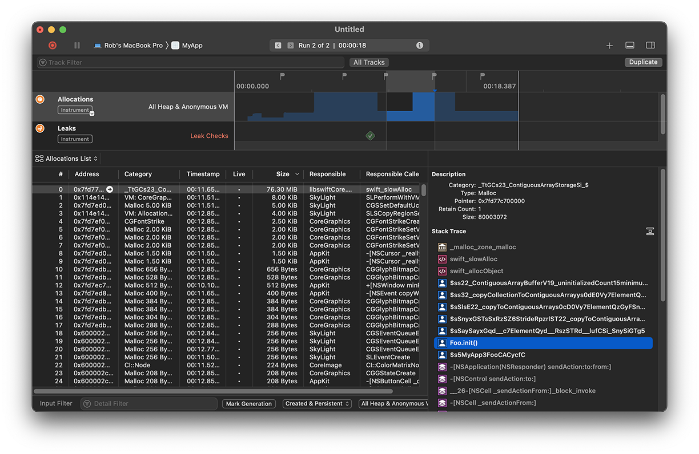Click Instrument badge under Allocations
This screenshot has height=454, width=699.
pos(75,110)
